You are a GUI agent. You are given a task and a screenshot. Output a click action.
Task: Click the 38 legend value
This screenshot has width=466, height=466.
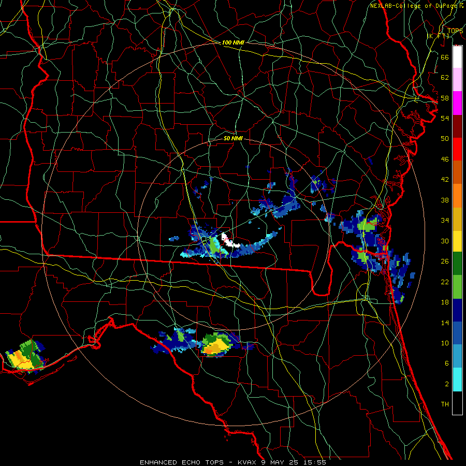(x=445, y=200)
